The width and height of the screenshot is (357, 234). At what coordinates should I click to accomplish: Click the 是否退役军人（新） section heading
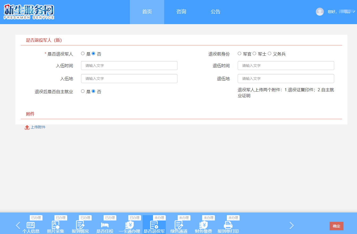click(44, 40)
